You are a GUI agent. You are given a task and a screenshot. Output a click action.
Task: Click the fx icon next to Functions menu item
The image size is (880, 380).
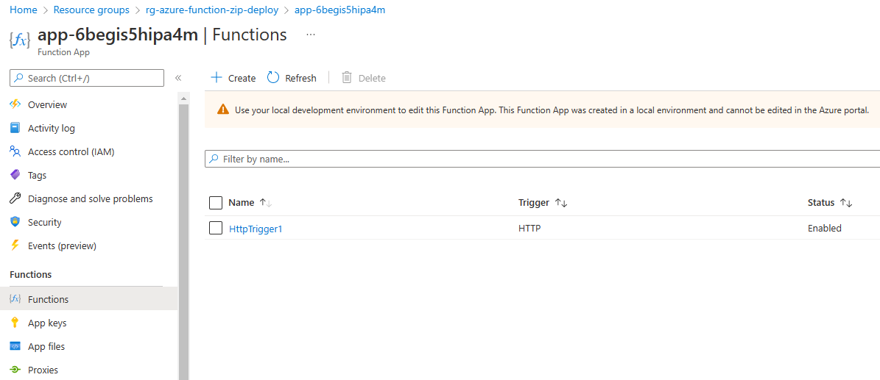pos(15,299)
